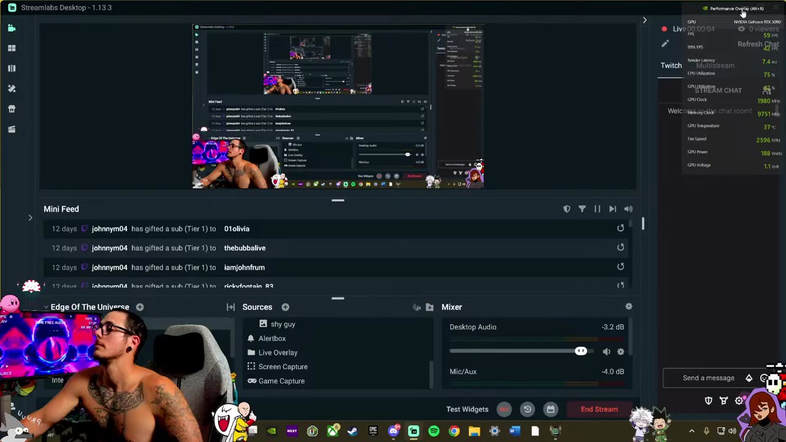Open Spotify from the taskbar
The image size is (786, 442).
434,431
